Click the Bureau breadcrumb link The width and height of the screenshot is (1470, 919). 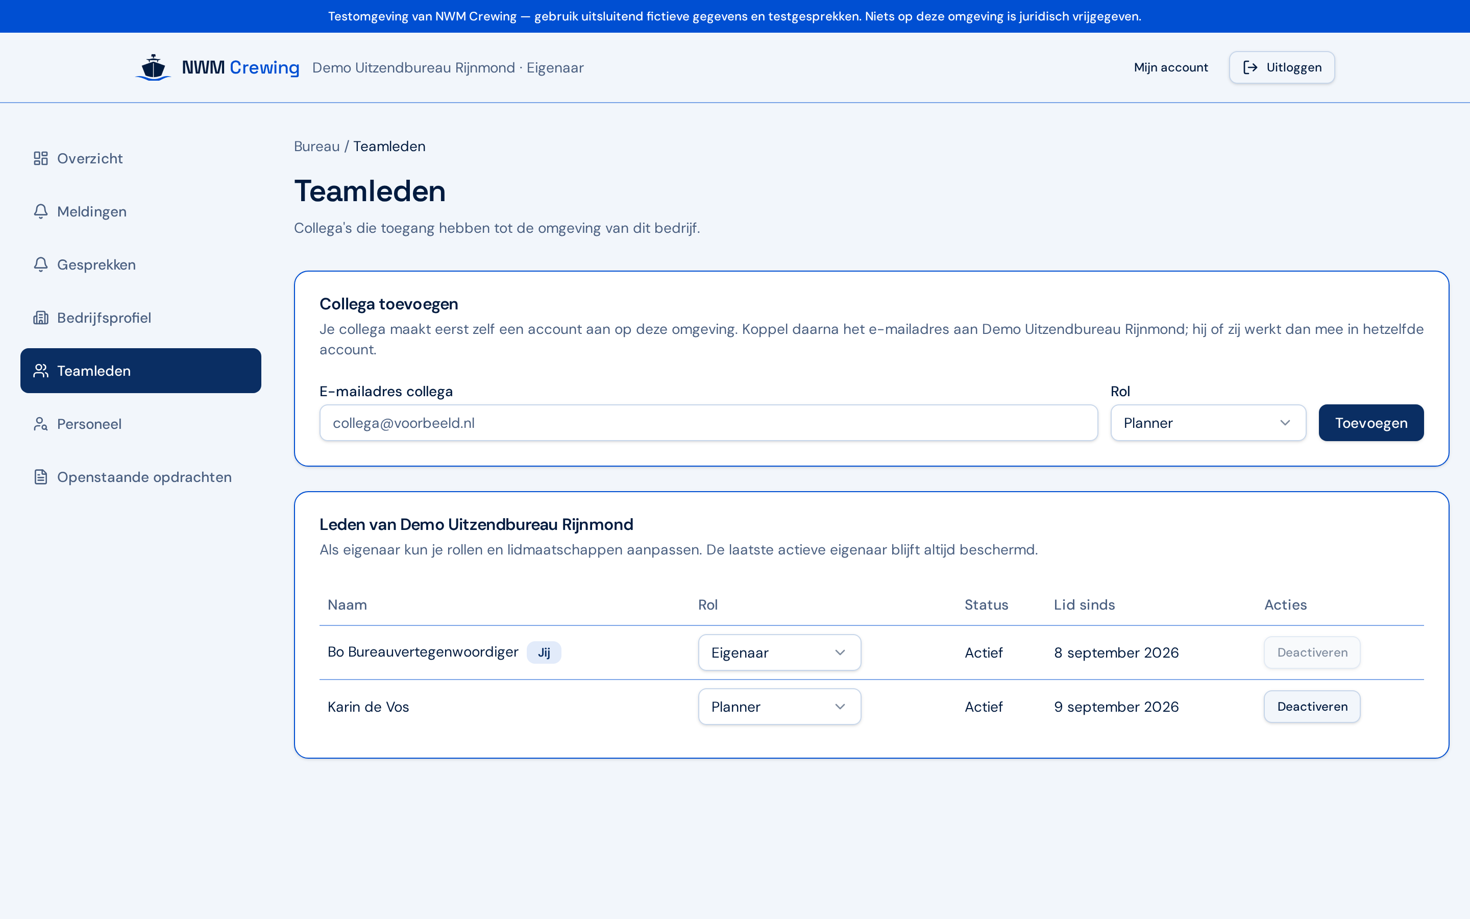[316, 147]
